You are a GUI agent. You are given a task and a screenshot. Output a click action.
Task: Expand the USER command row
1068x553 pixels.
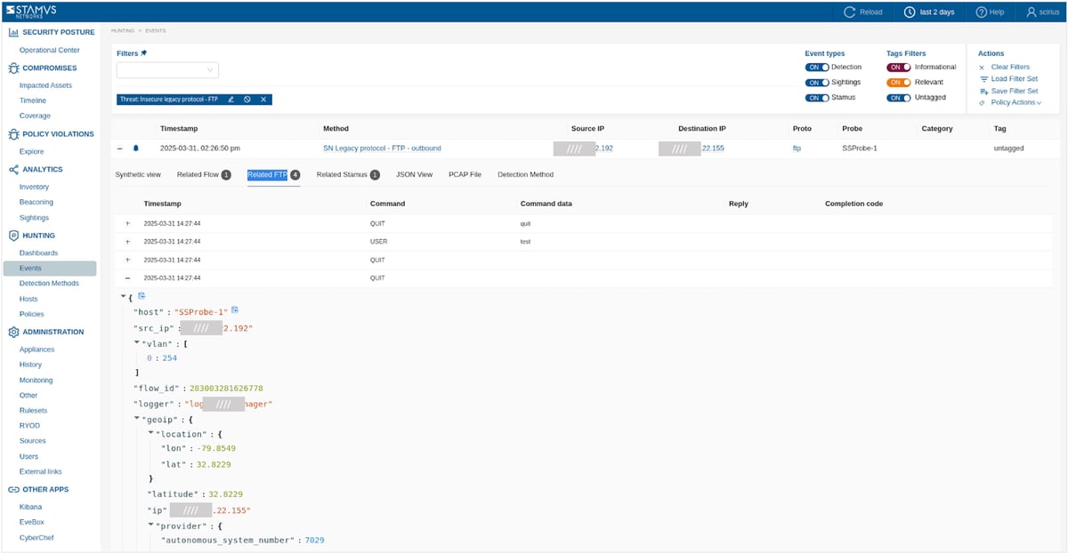click(127, 242)
